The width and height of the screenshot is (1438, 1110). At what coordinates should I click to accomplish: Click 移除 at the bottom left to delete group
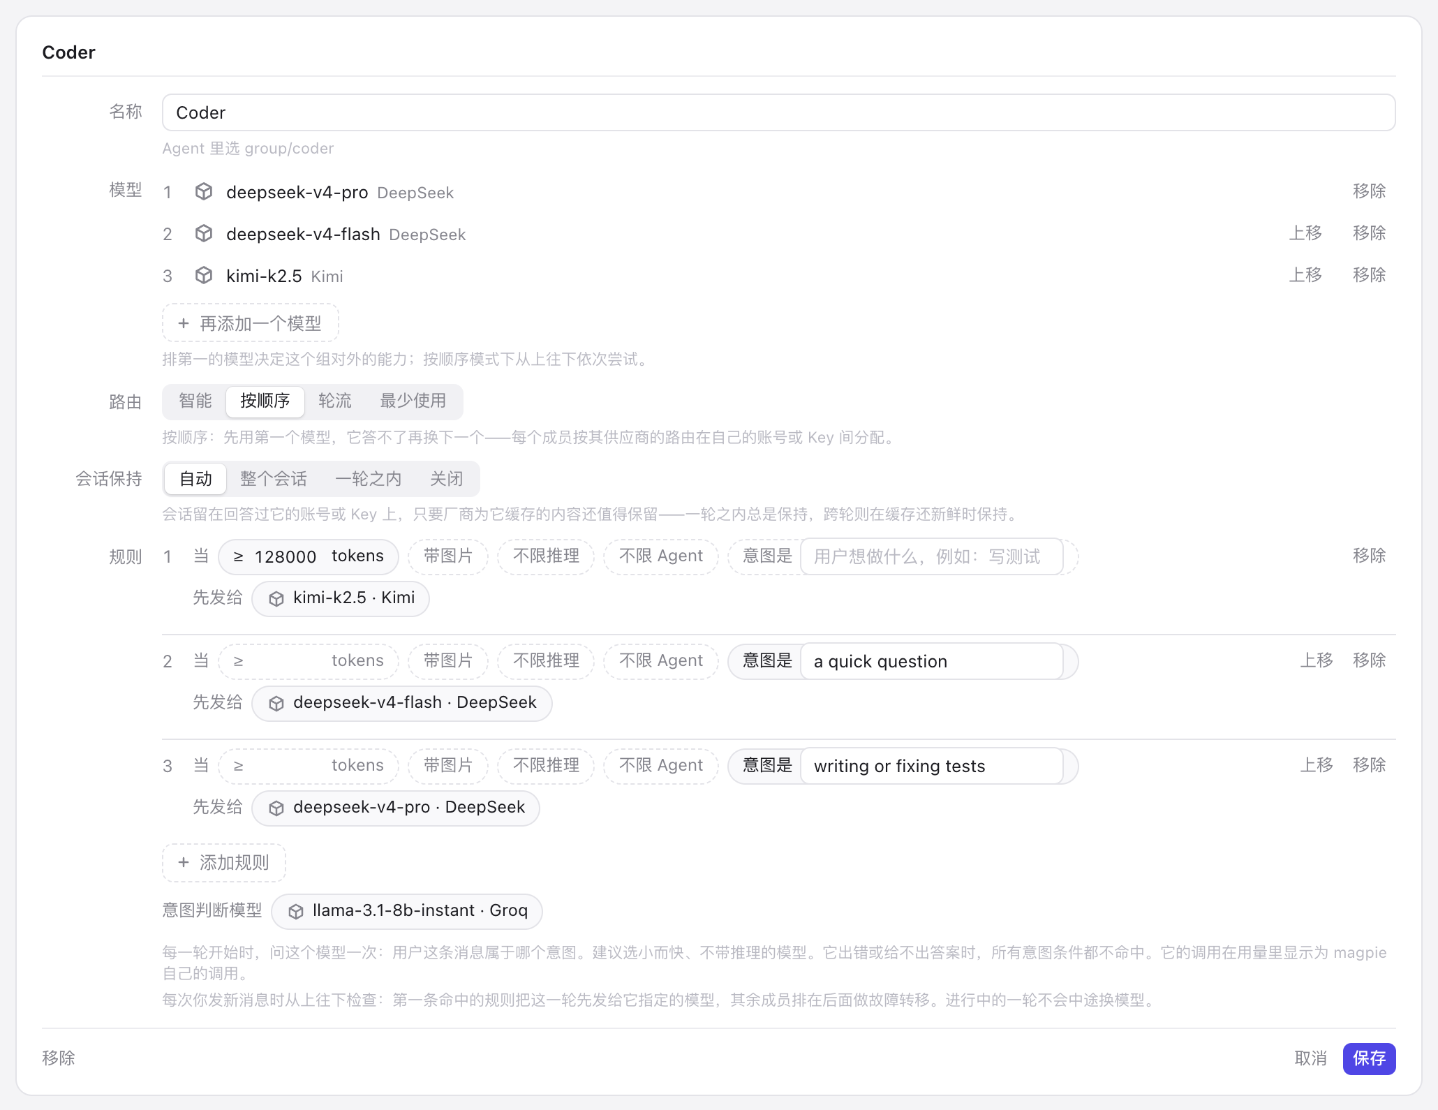(x=59, y=1058)
